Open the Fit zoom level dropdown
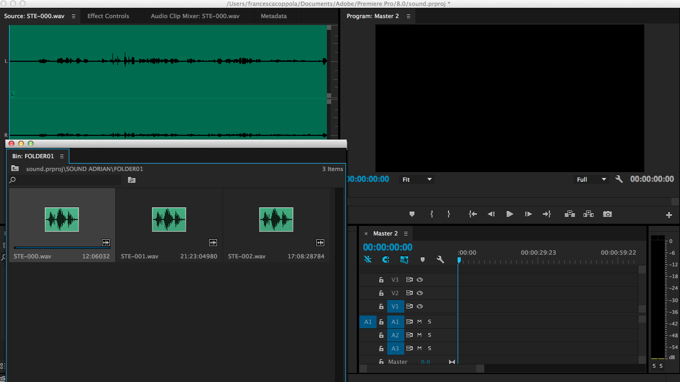 pos(417,180)
